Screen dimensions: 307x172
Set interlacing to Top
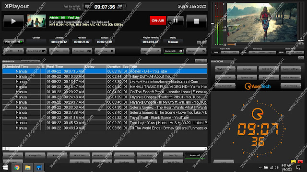pos(253,52)
